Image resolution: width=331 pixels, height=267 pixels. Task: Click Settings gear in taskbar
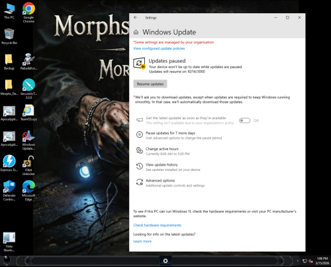pyautogui.click(x=165, y=261)
